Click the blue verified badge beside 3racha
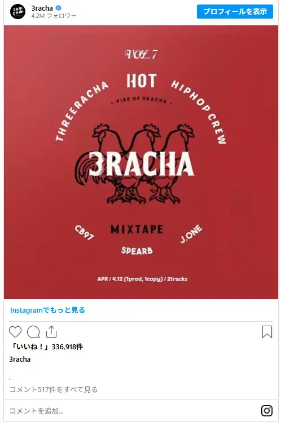 tap(58, 8)
